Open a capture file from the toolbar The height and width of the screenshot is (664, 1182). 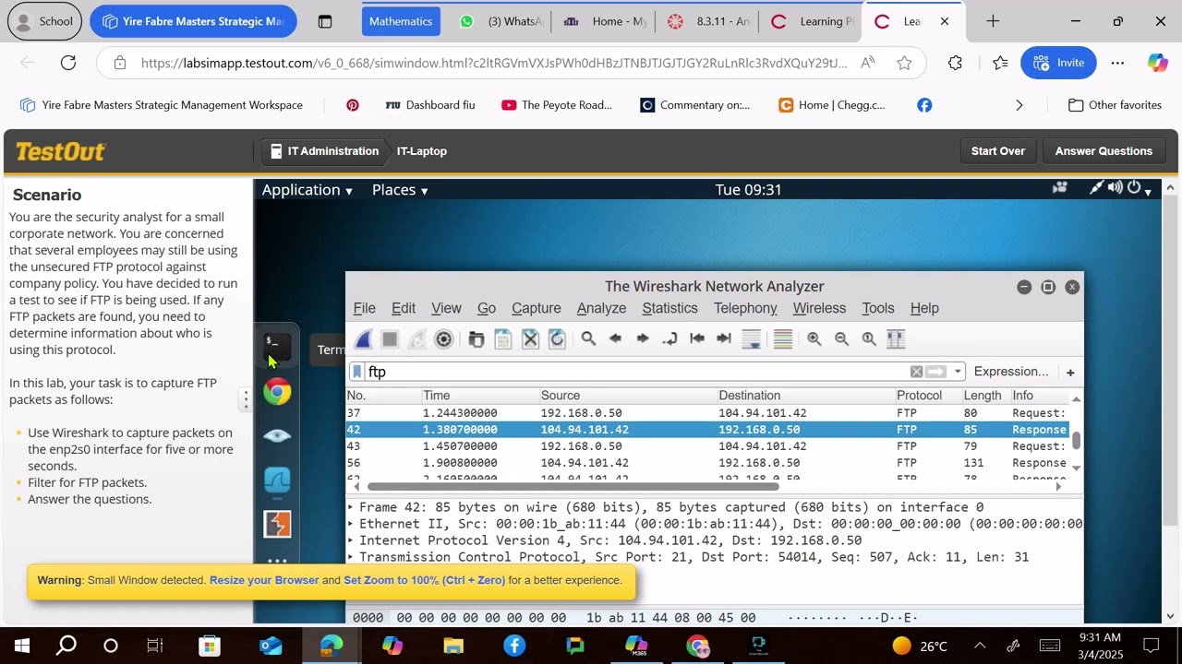[x=476, y=339]
